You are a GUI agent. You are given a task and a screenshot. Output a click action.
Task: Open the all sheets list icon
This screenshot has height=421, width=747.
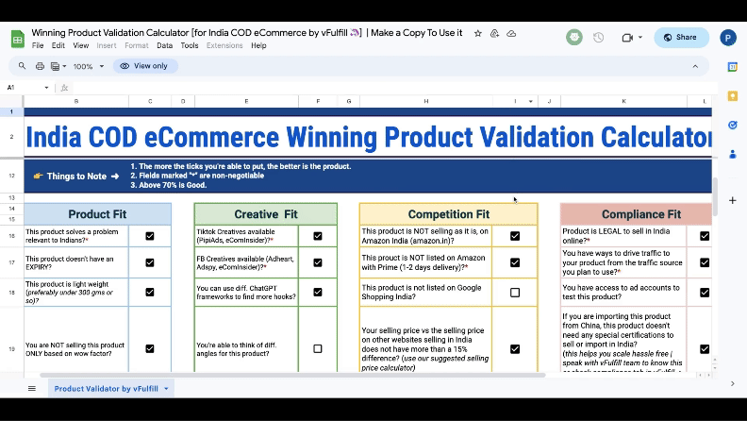tap(32, 389)
